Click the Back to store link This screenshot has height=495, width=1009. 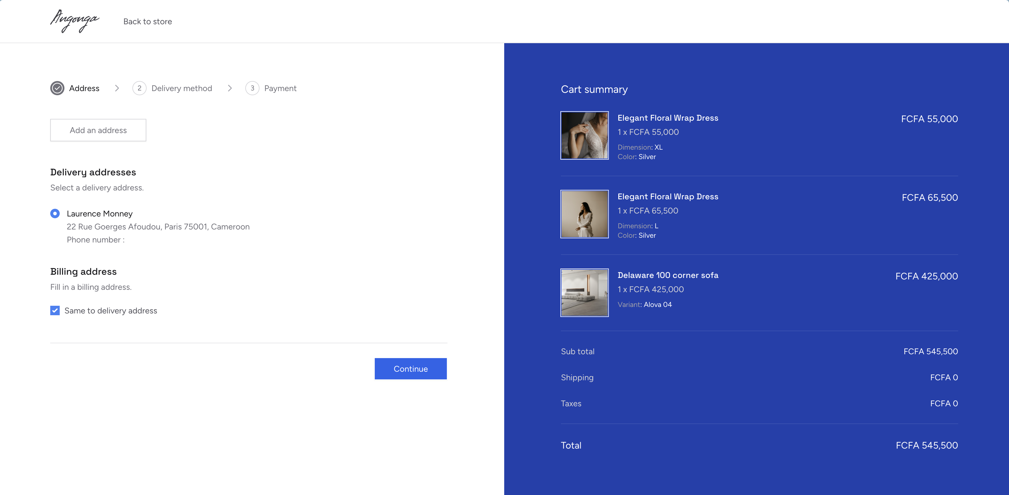pos(148,22)
